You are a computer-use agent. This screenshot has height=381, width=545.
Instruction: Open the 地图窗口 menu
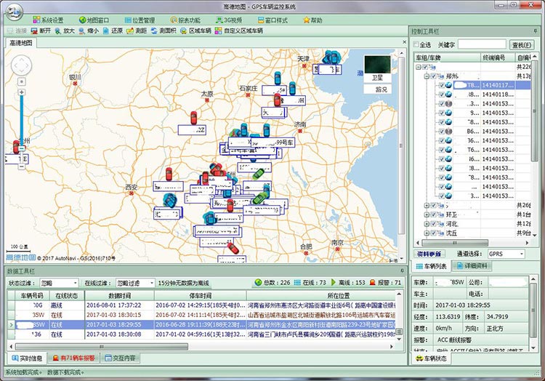(x=94, y=20)
